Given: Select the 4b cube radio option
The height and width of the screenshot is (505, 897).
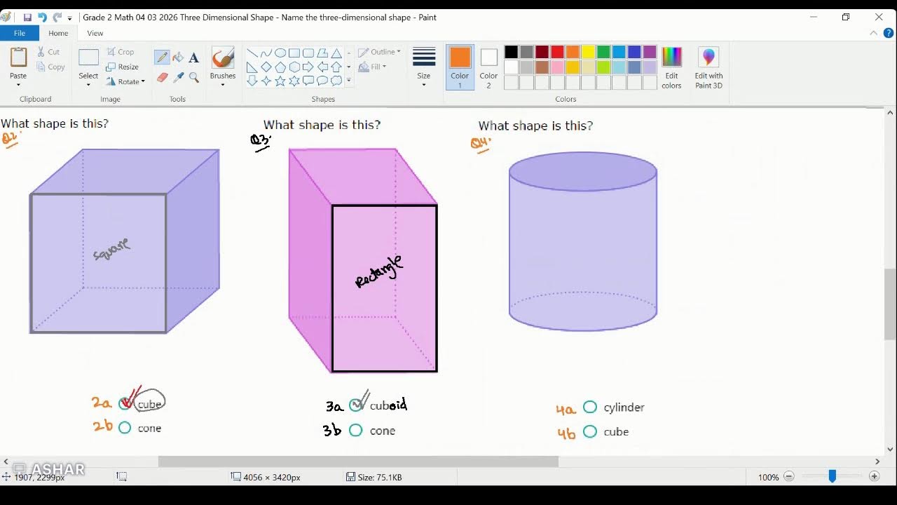Looking at the screenshot, I should pos(590,431).
